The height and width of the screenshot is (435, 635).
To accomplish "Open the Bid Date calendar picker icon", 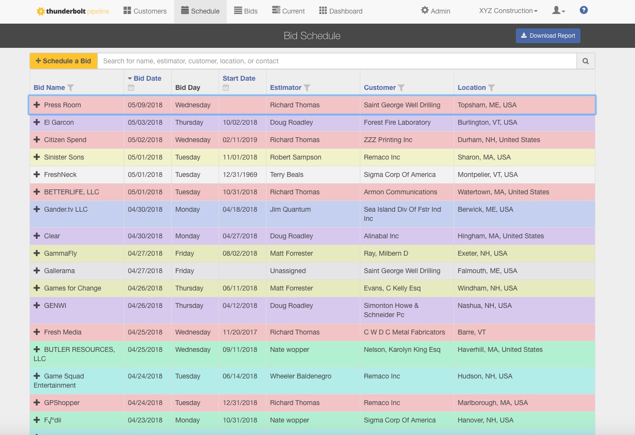I will tap(131, 87).
